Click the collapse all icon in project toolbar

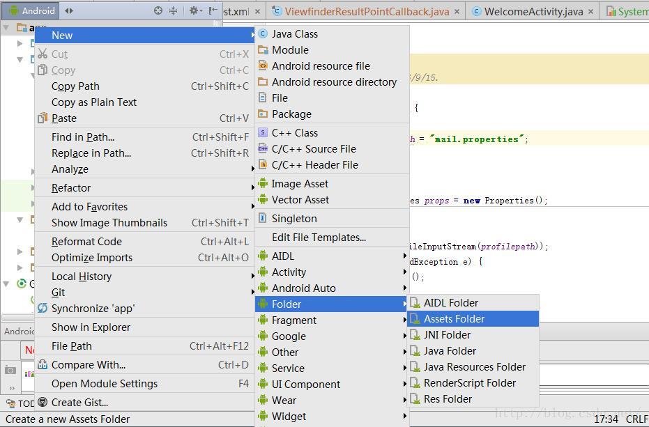click(174, 10)
